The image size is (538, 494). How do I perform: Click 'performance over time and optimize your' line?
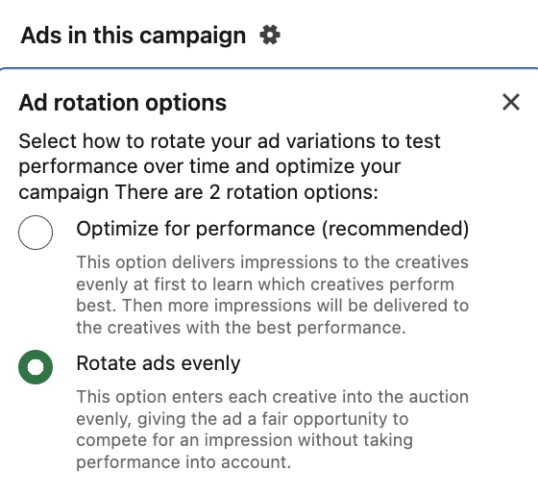pyautogui.click(x=209, y=166)
